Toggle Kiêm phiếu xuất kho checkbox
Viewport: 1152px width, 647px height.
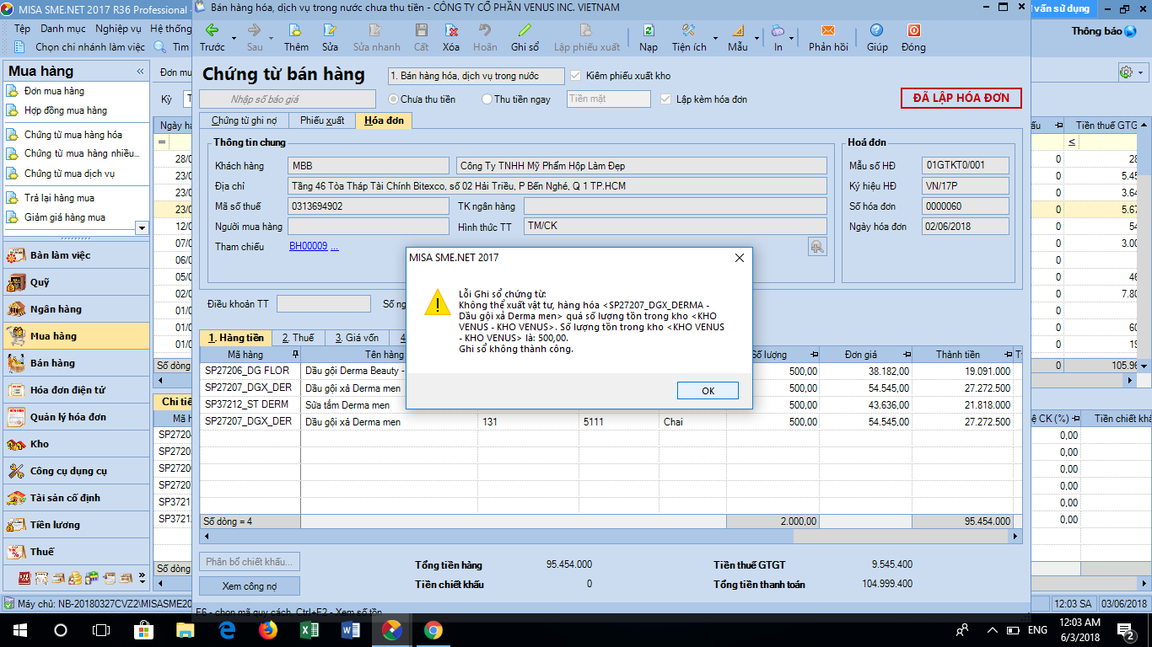click(x=577, y=76)
